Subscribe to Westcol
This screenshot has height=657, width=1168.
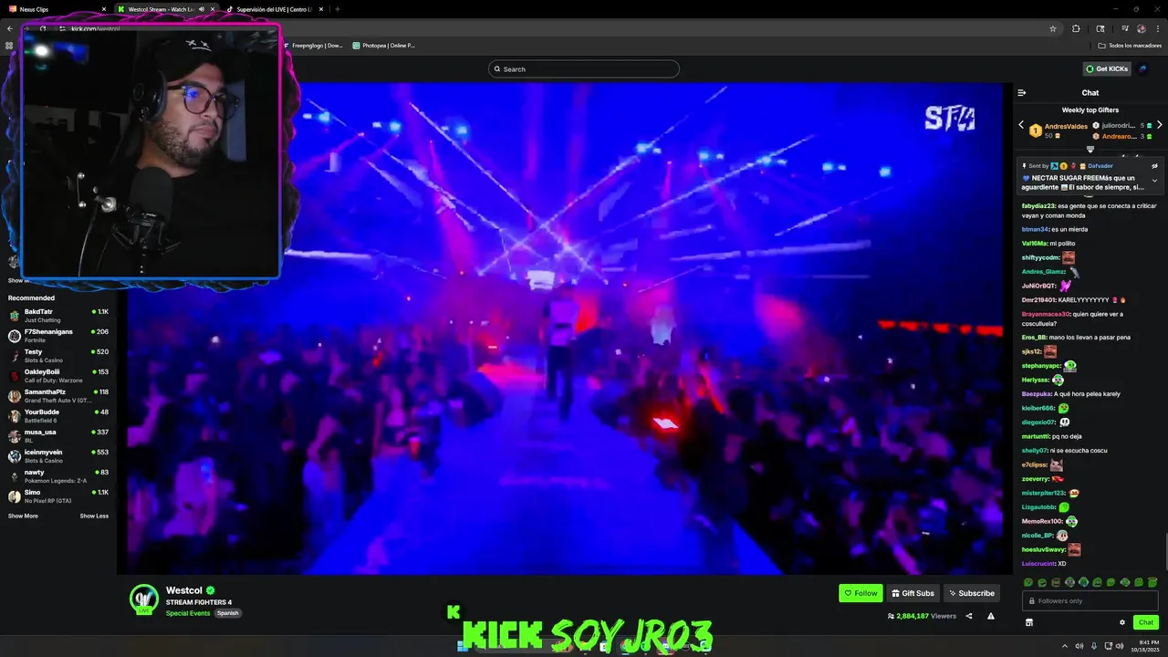[971, 593]
